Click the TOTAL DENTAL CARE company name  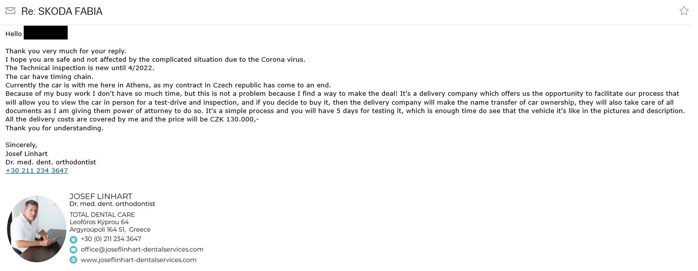(102, 215)
